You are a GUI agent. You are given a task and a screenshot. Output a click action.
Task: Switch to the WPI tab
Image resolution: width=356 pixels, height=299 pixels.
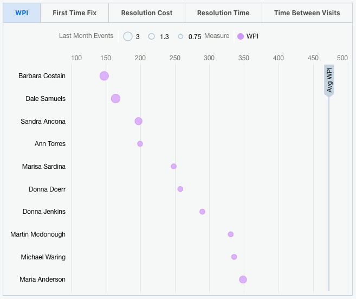22,12
